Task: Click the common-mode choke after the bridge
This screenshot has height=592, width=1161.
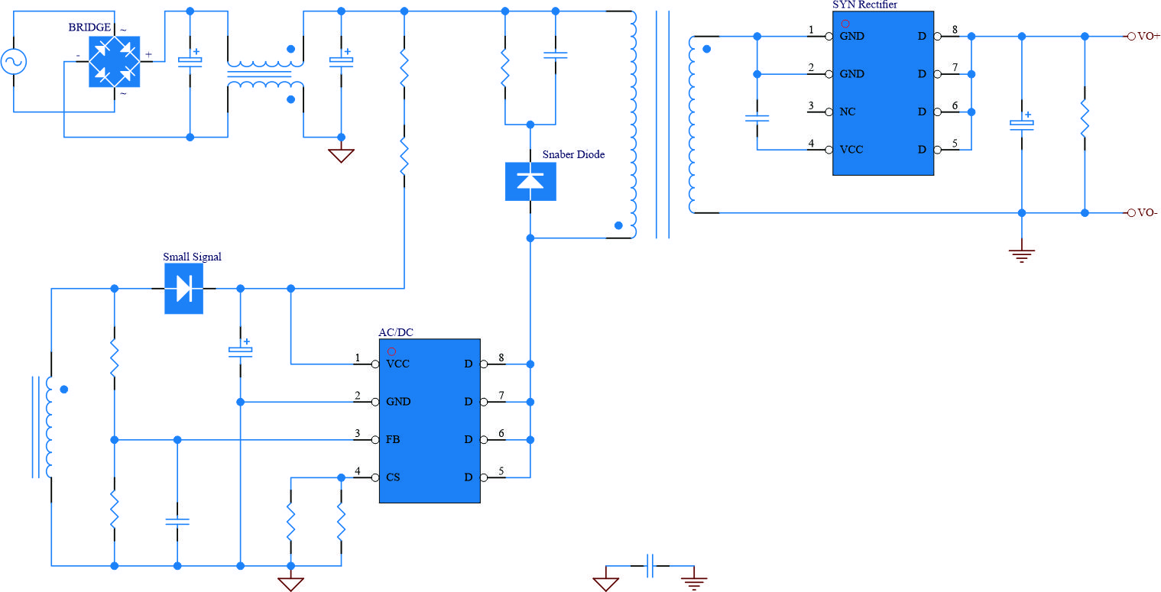Action: tap(265, 74)
